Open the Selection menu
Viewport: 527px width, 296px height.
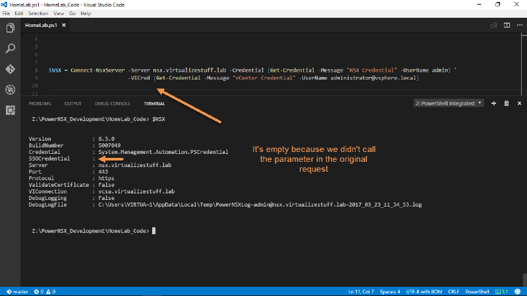(38, 13)
